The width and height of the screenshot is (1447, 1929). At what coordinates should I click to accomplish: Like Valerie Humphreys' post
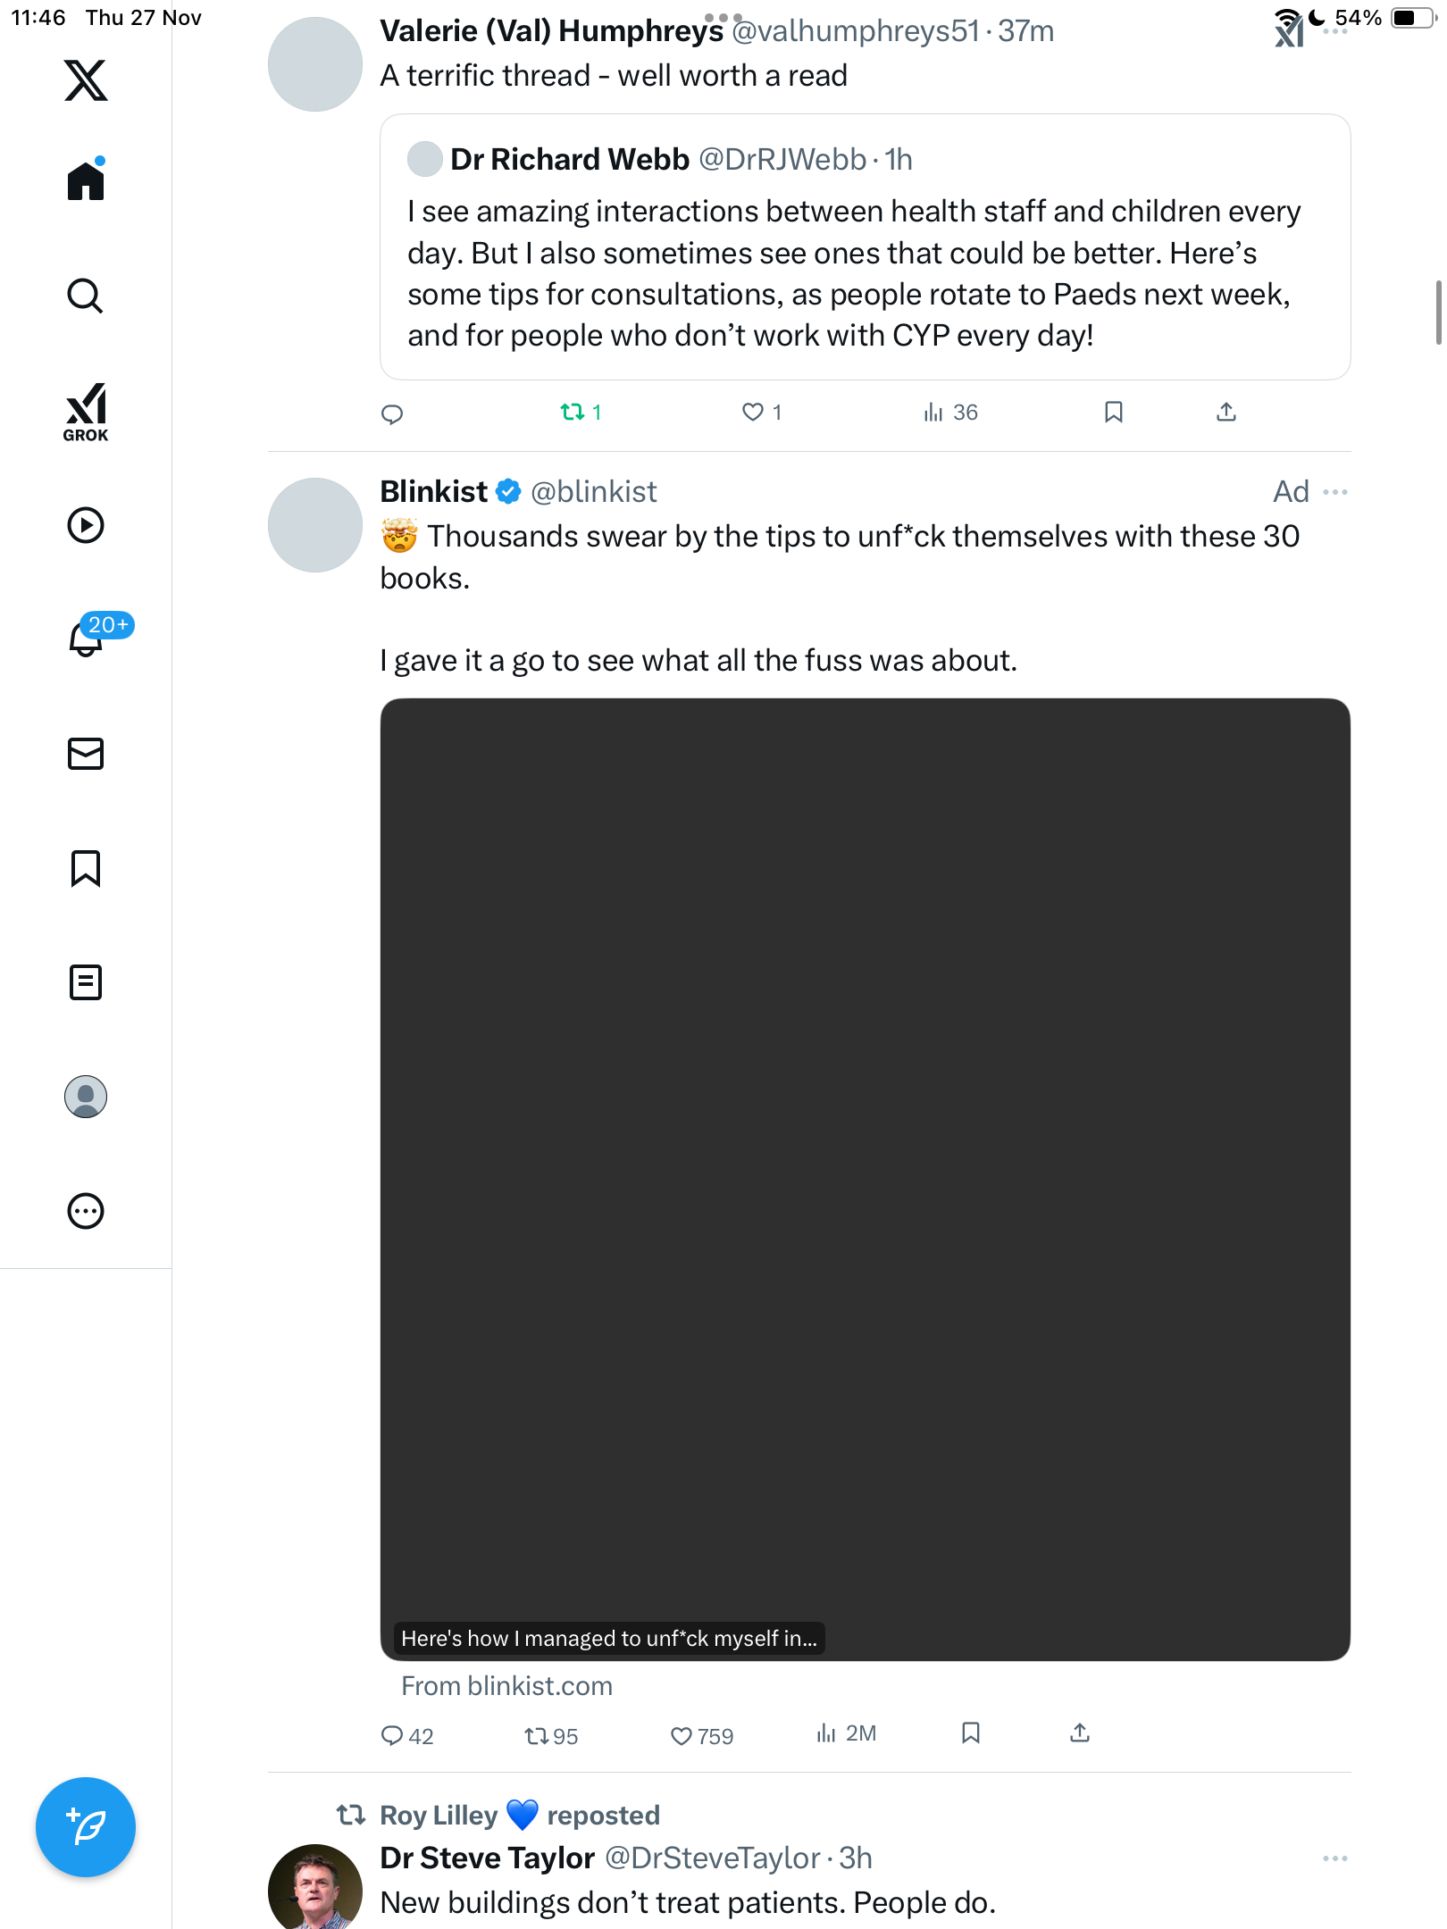tap(753, 412)
